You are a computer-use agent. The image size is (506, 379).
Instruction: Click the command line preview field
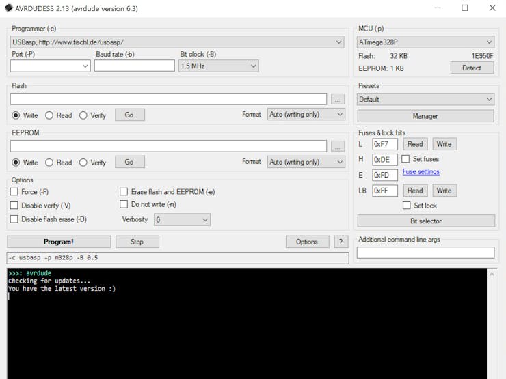point(178,258)
